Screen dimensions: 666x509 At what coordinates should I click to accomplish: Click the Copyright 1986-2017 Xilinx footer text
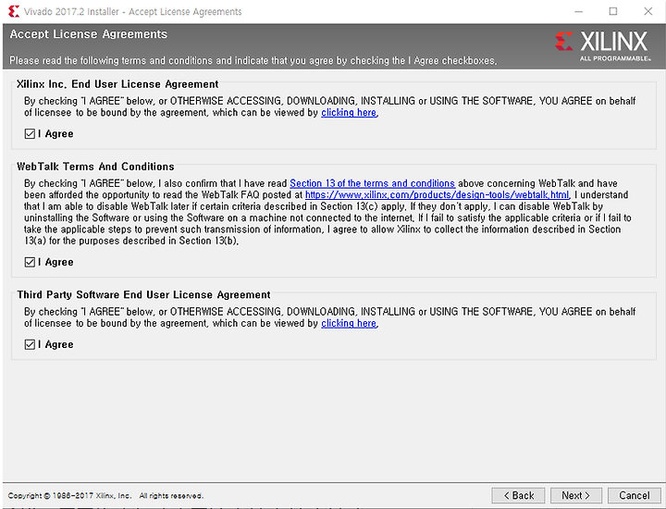tap(105, 496)
